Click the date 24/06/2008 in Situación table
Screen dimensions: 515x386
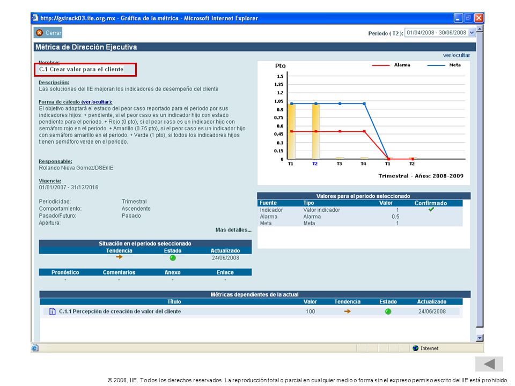click(225, 258)
